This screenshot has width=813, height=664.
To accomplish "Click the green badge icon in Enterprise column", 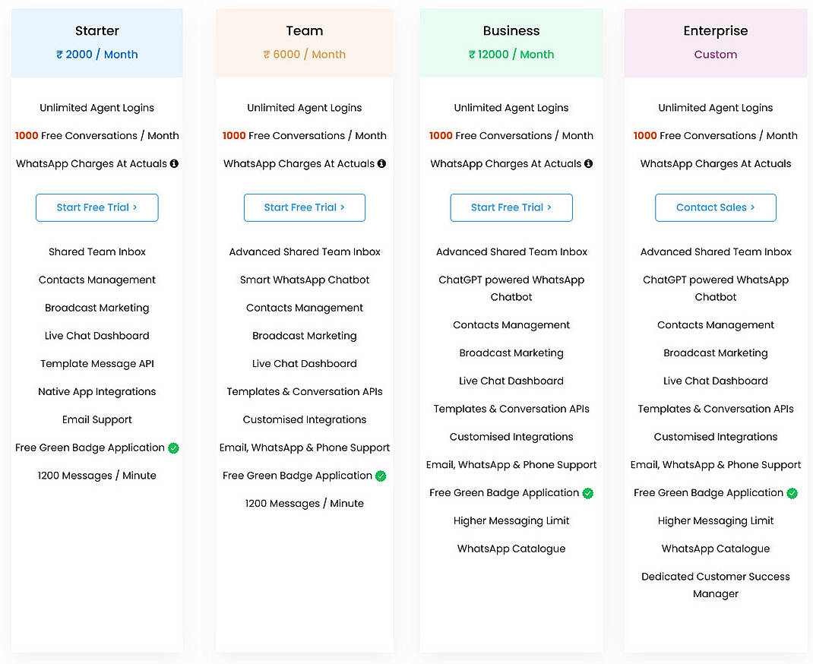I will tap(793, 493).
